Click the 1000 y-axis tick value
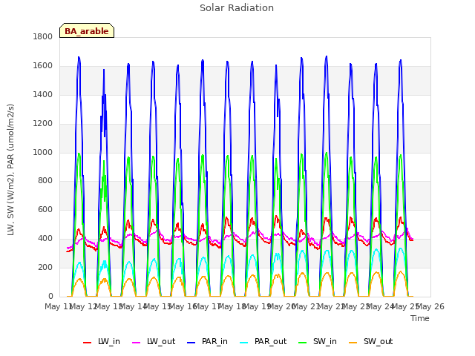 tap(43, 152)
